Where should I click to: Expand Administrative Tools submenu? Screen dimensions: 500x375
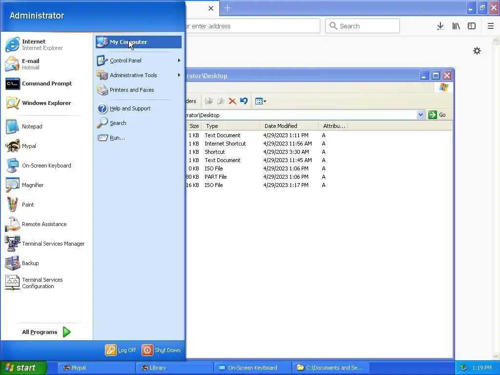pos(138,75)
